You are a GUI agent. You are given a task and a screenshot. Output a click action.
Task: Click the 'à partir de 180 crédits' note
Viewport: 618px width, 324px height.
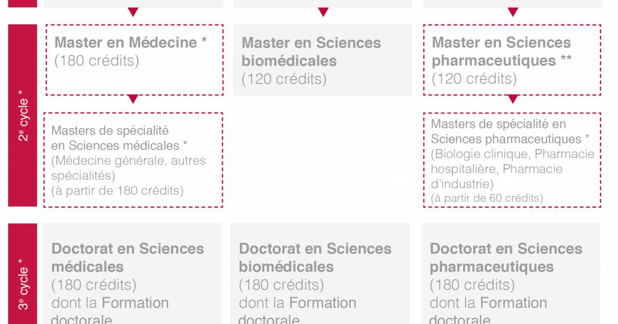[117, 191]
